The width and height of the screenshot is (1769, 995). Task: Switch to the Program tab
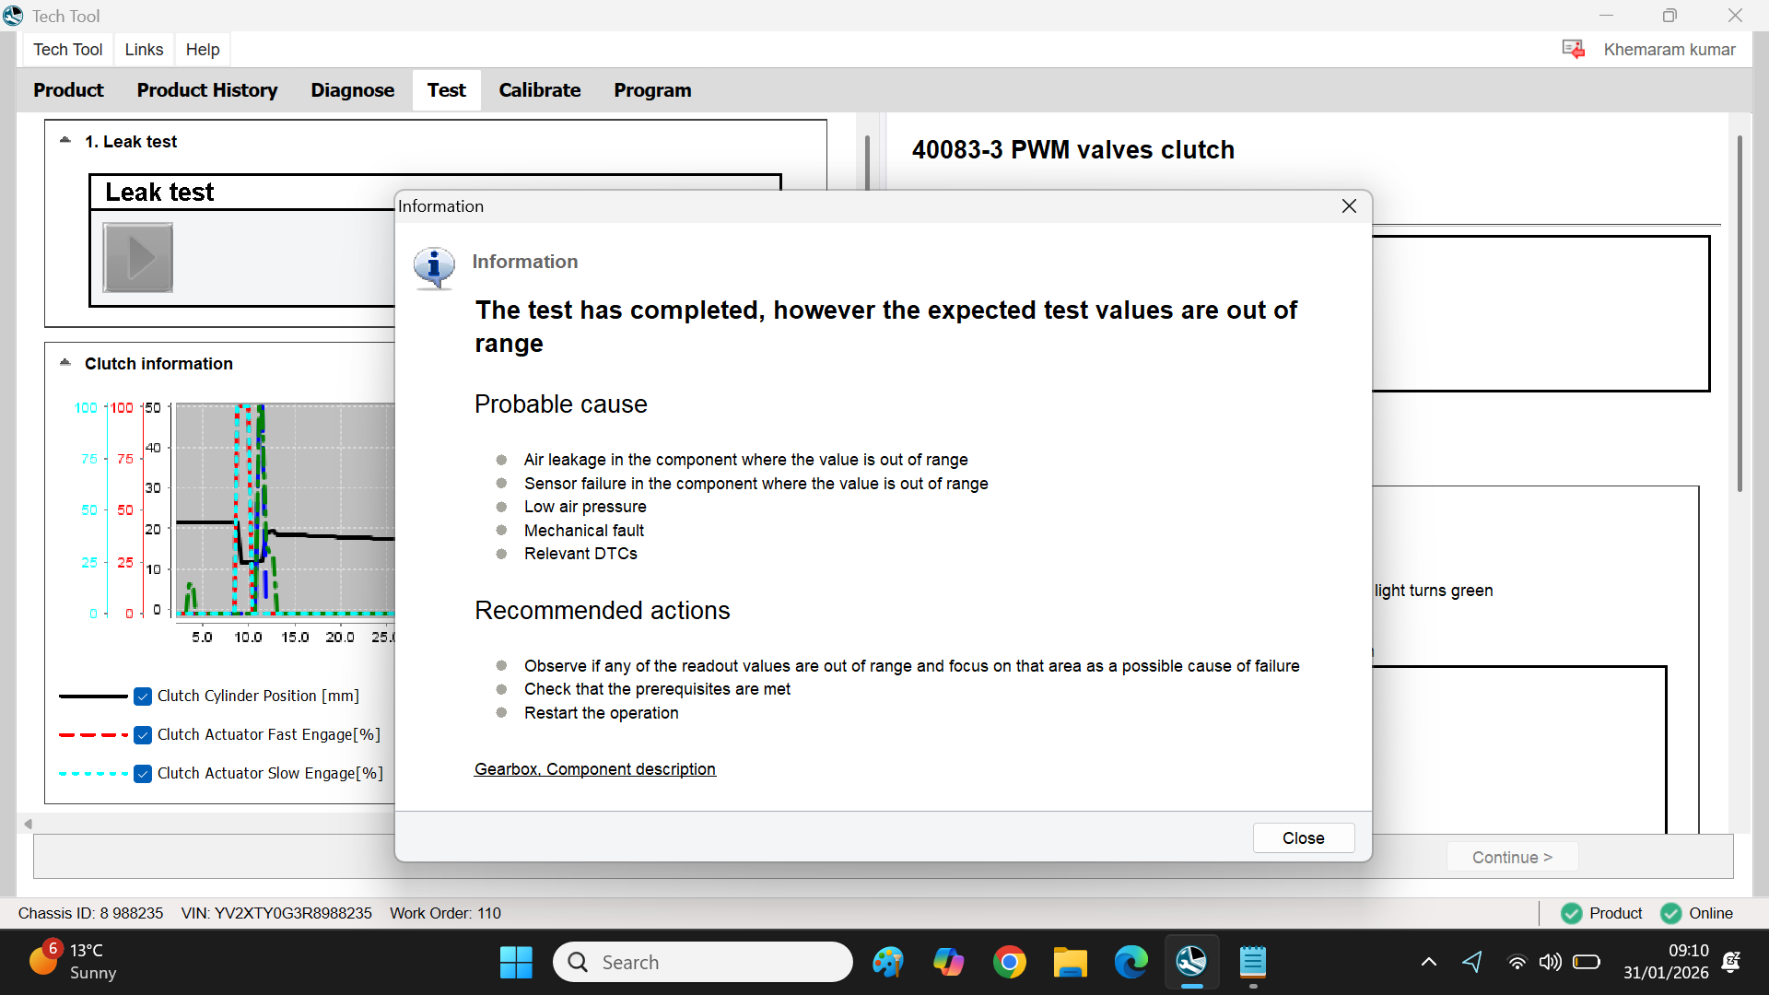652,90
